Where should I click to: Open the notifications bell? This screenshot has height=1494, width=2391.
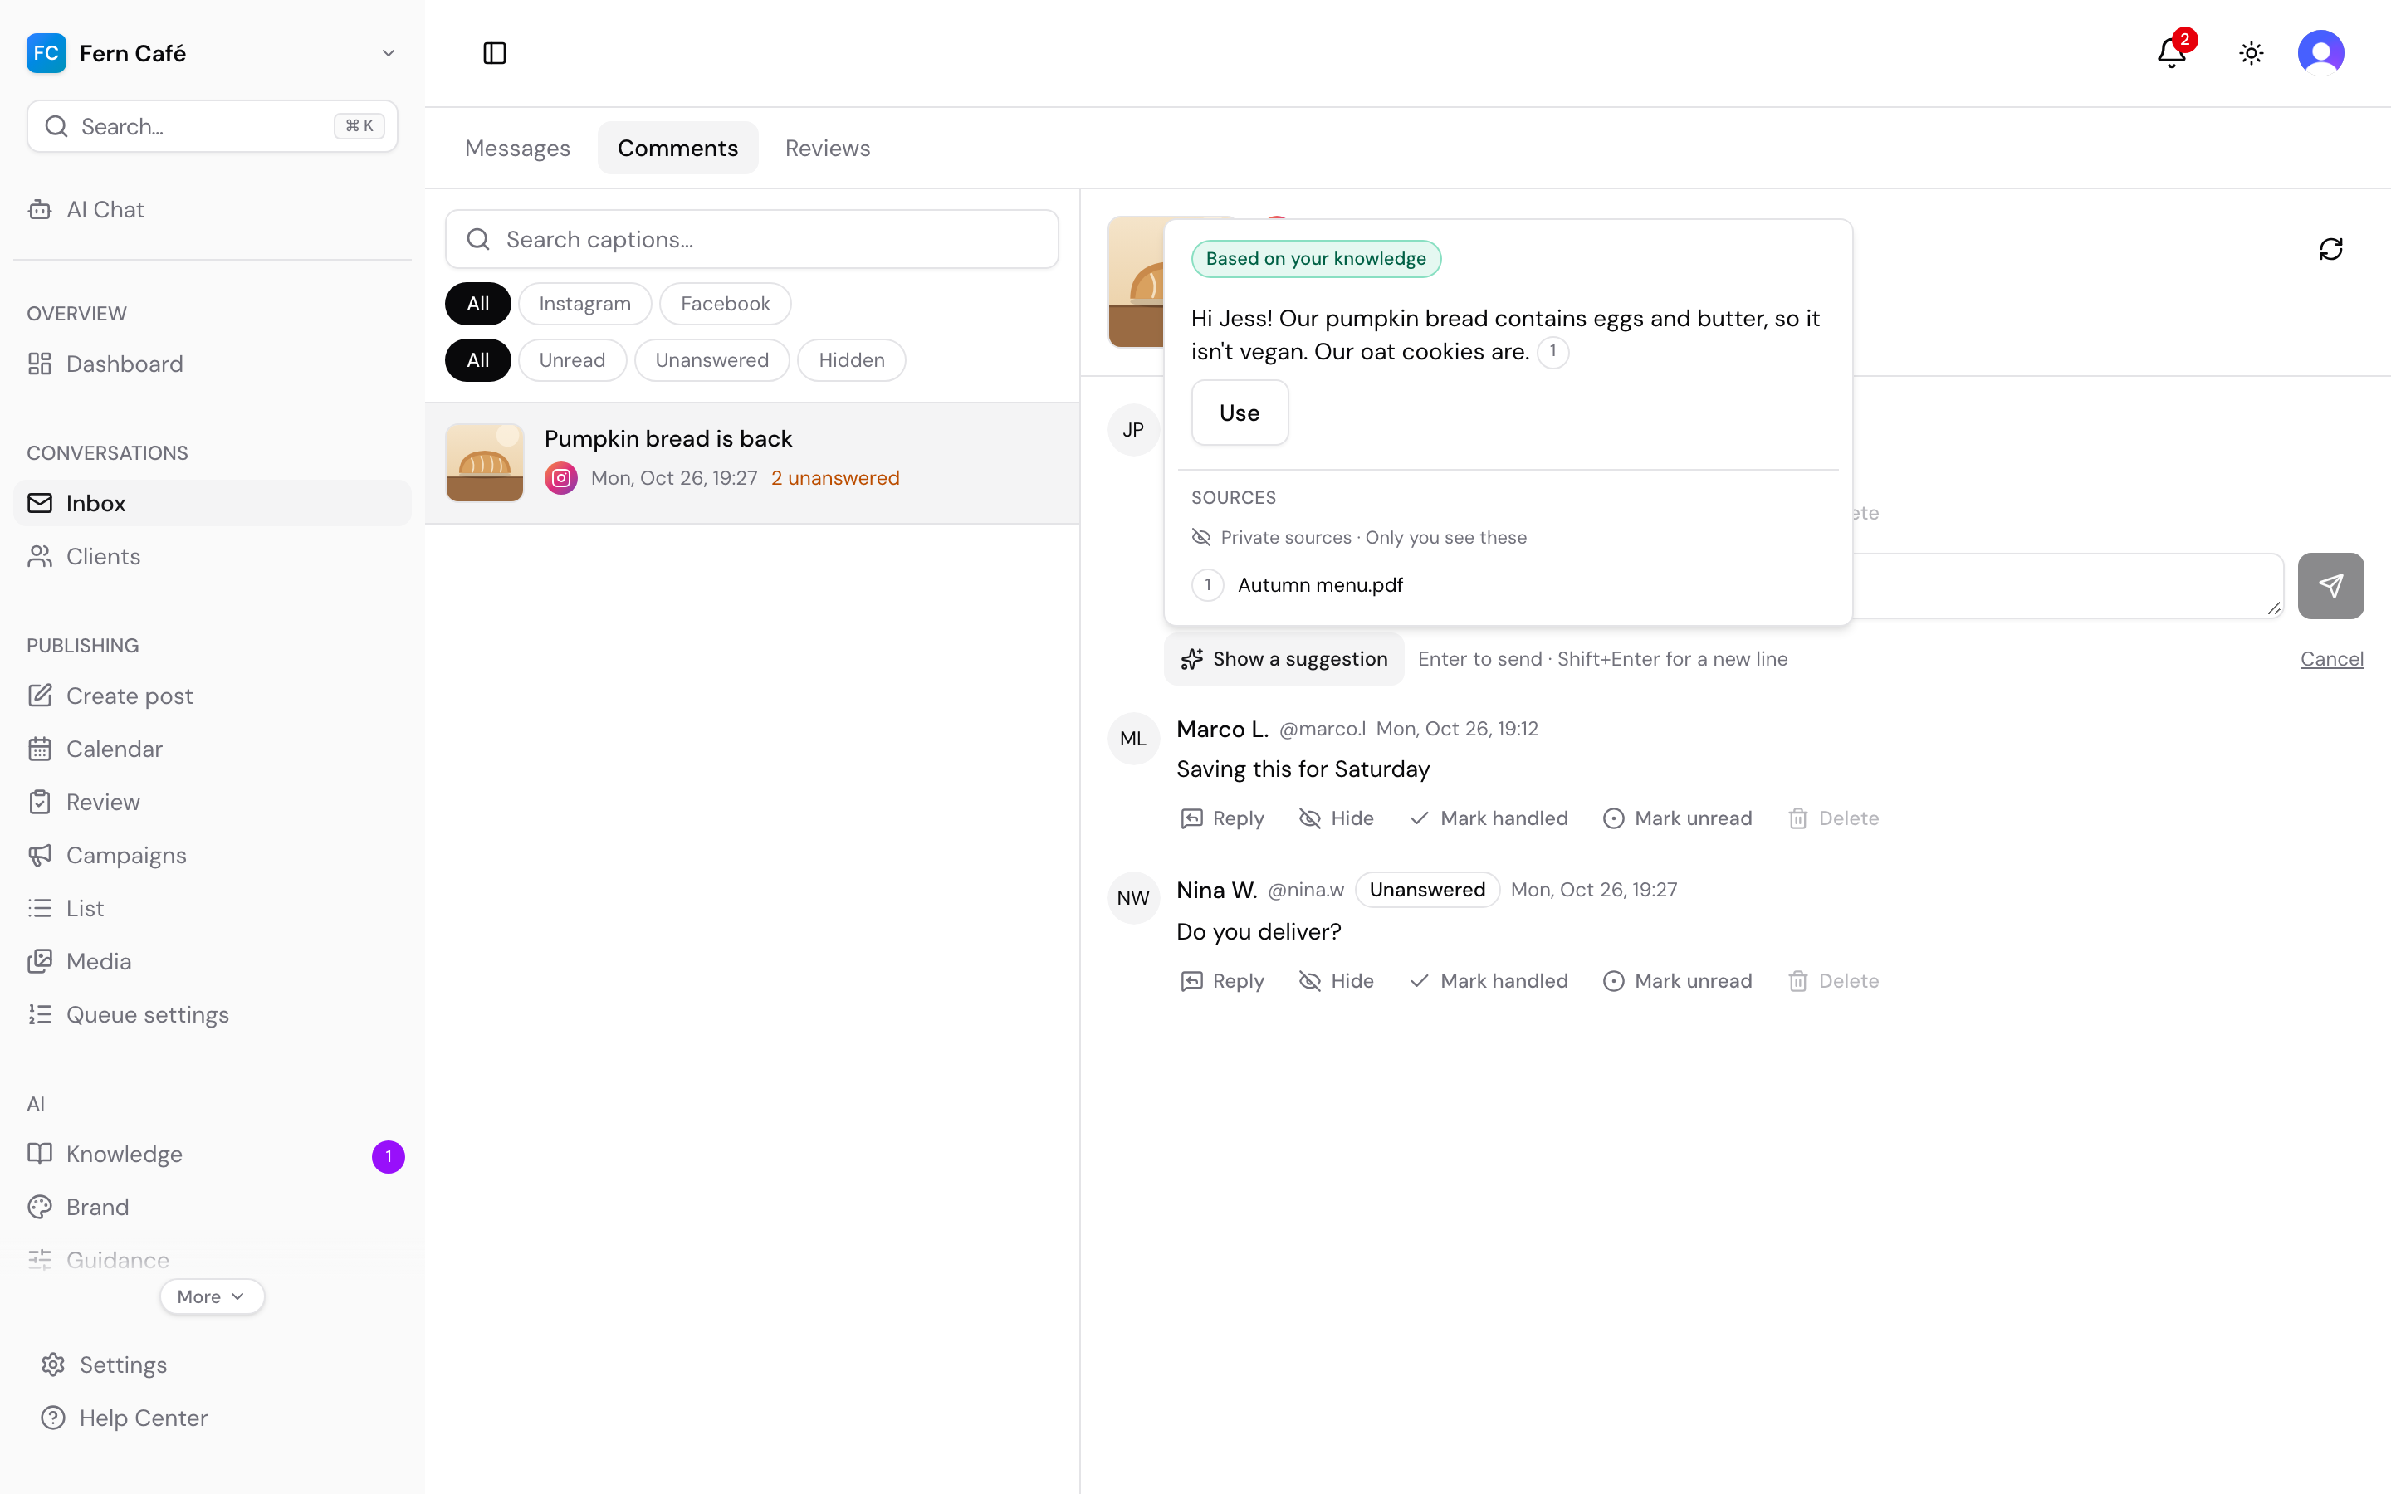(2171, 53)
